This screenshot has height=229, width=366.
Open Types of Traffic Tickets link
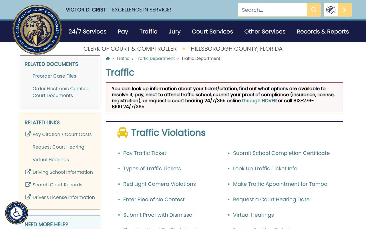[x=152, y=169]
